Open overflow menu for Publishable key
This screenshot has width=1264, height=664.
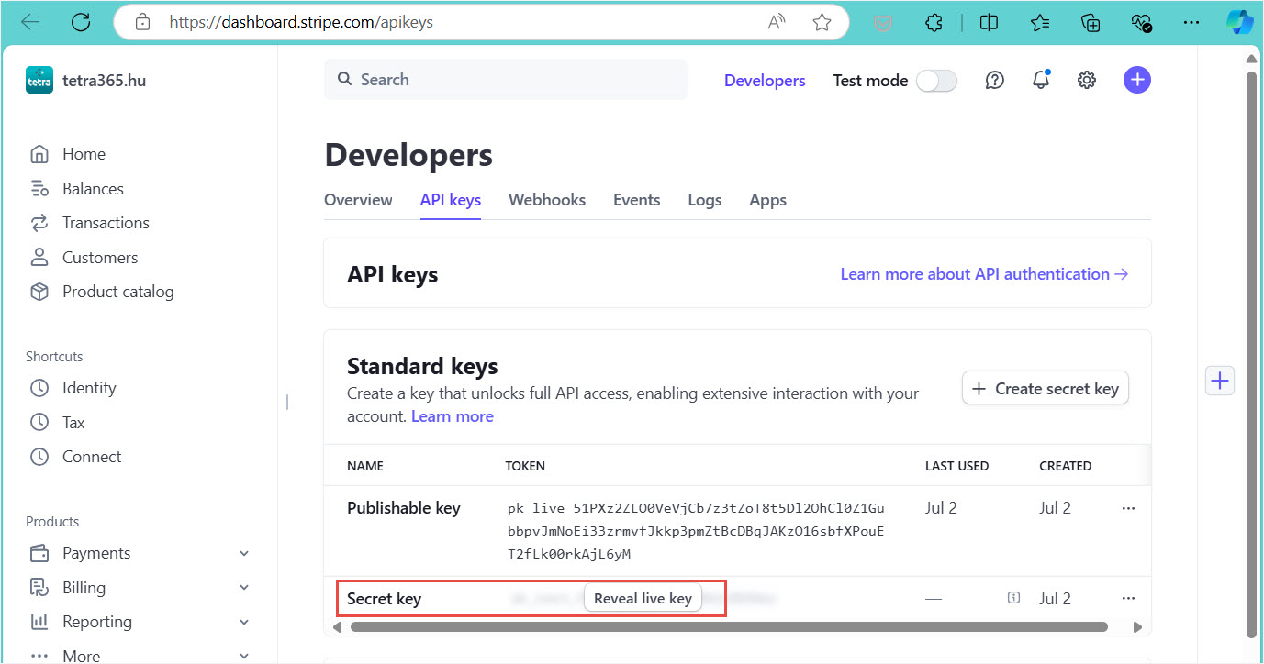pos(1128,508)
